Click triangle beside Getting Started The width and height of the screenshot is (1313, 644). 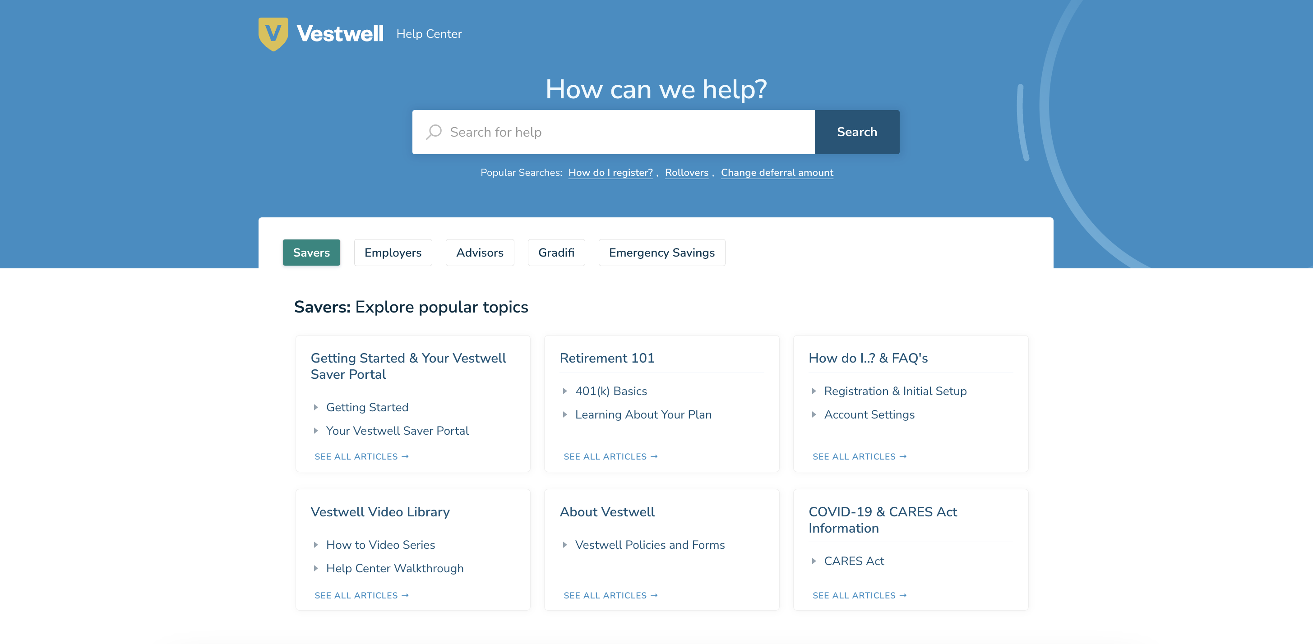315,407
